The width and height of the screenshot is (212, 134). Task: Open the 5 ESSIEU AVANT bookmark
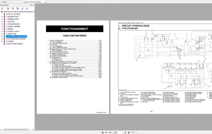click(13, 31)
